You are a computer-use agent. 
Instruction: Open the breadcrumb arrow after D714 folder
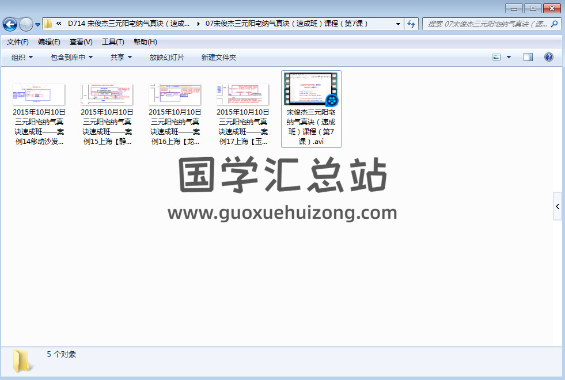[x=198, y=24]
